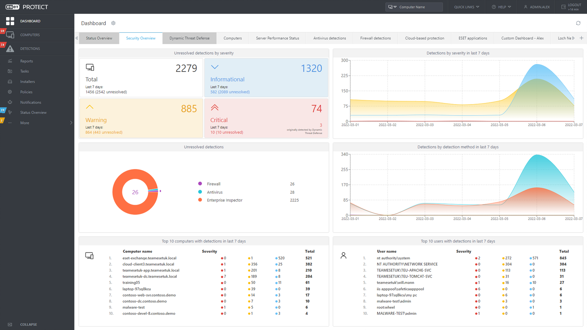This screenshot has height=330, width=587.
Task: Click the Status Overview icon in sidebar
Action: (x=10, y=113)
